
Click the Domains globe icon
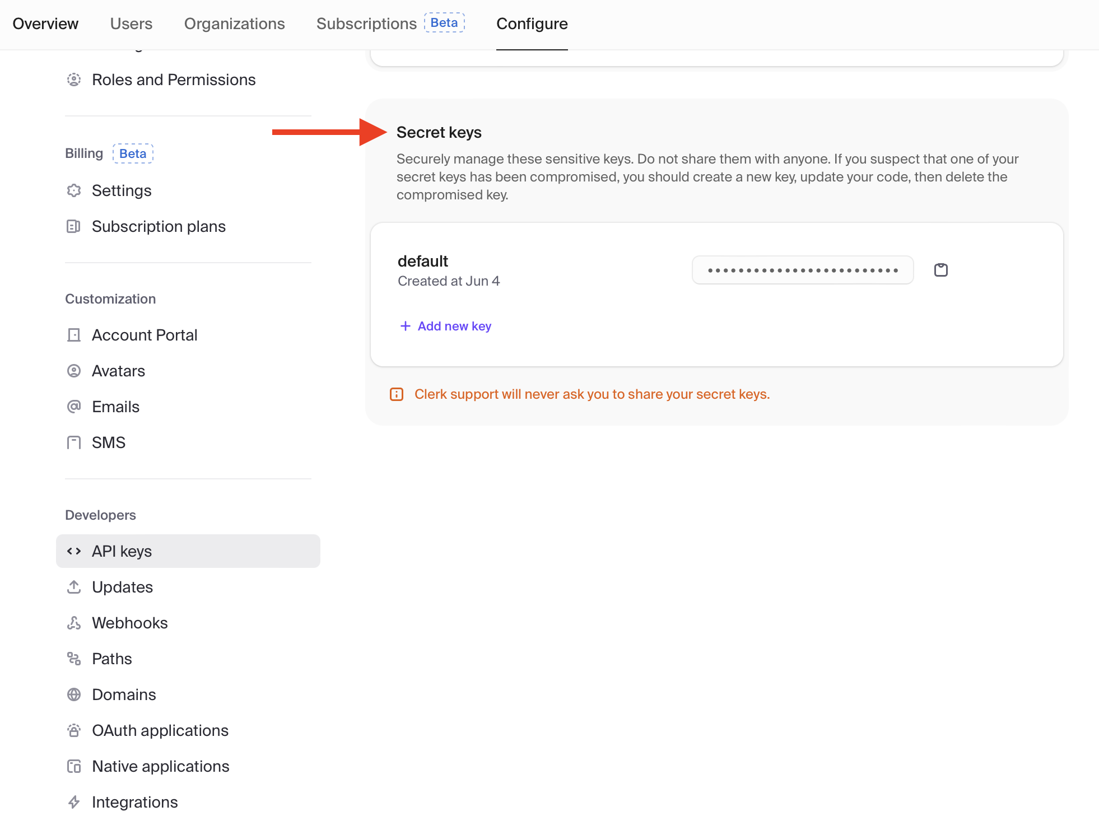tap(74, 694)
